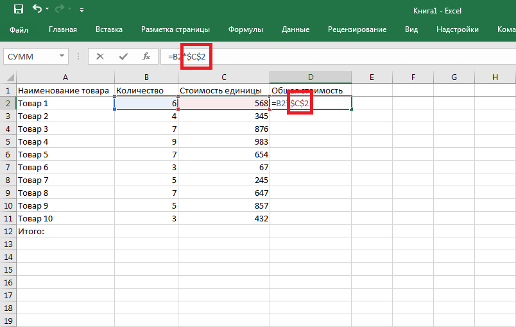The height and width of the screenshot is (327, 516).
Task: Click the Save icon in quick access toolbar
Action: click(18, 10)
